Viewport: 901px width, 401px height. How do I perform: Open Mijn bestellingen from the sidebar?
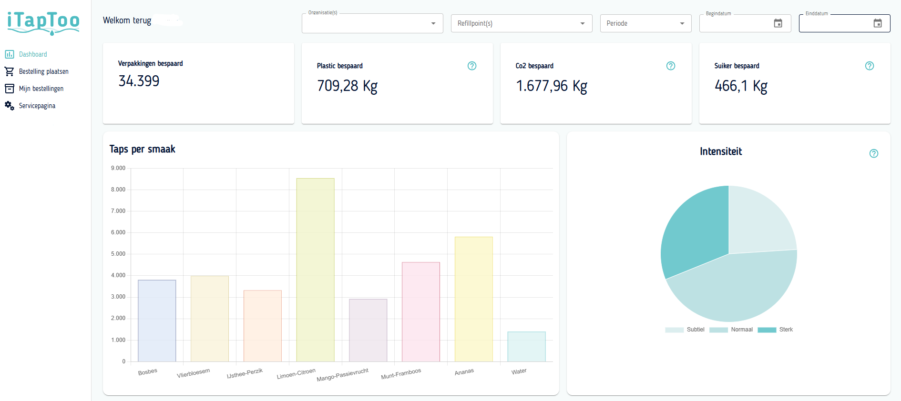pyautogui.click(x=41, y=89)
